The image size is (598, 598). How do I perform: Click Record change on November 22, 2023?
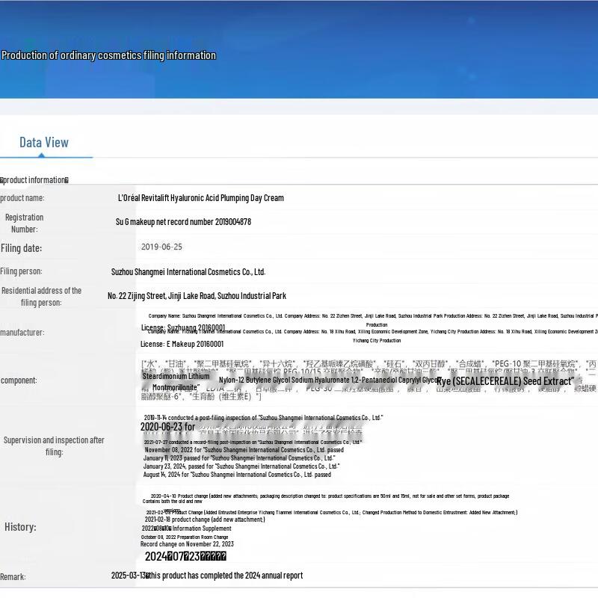[187, 544]
